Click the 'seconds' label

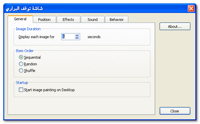click(x=94, y=37)
